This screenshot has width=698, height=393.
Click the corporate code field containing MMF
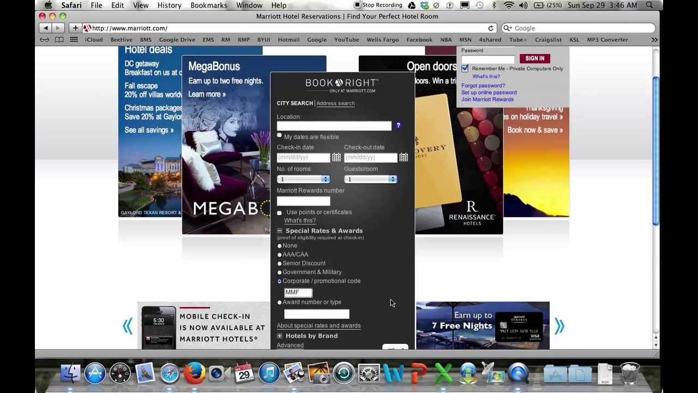[x=298, y=293]
